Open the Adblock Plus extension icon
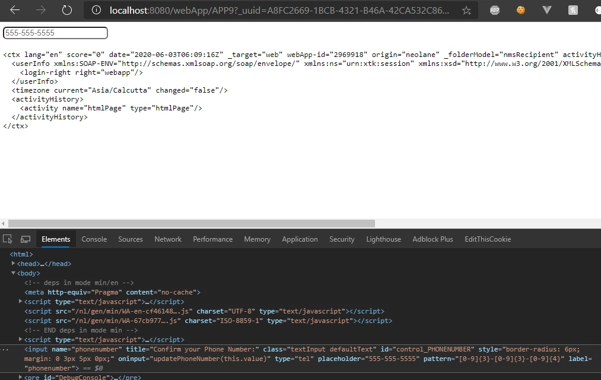Screen dimensions: 601x380 coord(495,10)
